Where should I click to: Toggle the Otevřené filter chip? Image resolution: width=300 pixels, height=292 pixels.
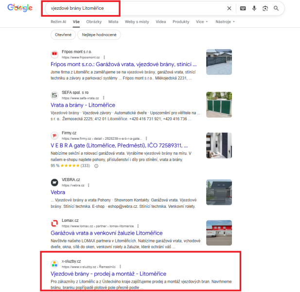63,35
